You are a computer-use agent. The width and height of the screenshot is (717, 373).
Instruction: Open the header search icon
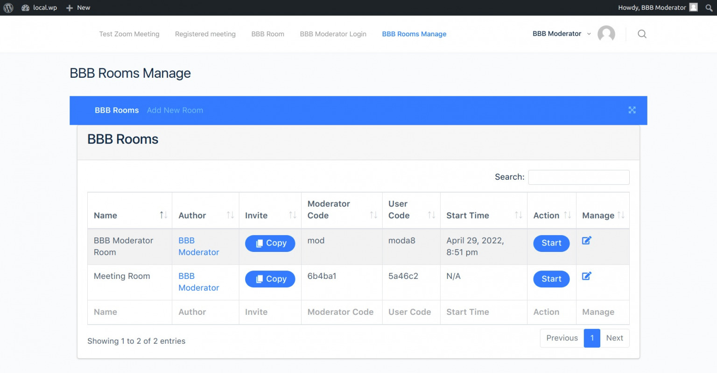click(642, 34)
